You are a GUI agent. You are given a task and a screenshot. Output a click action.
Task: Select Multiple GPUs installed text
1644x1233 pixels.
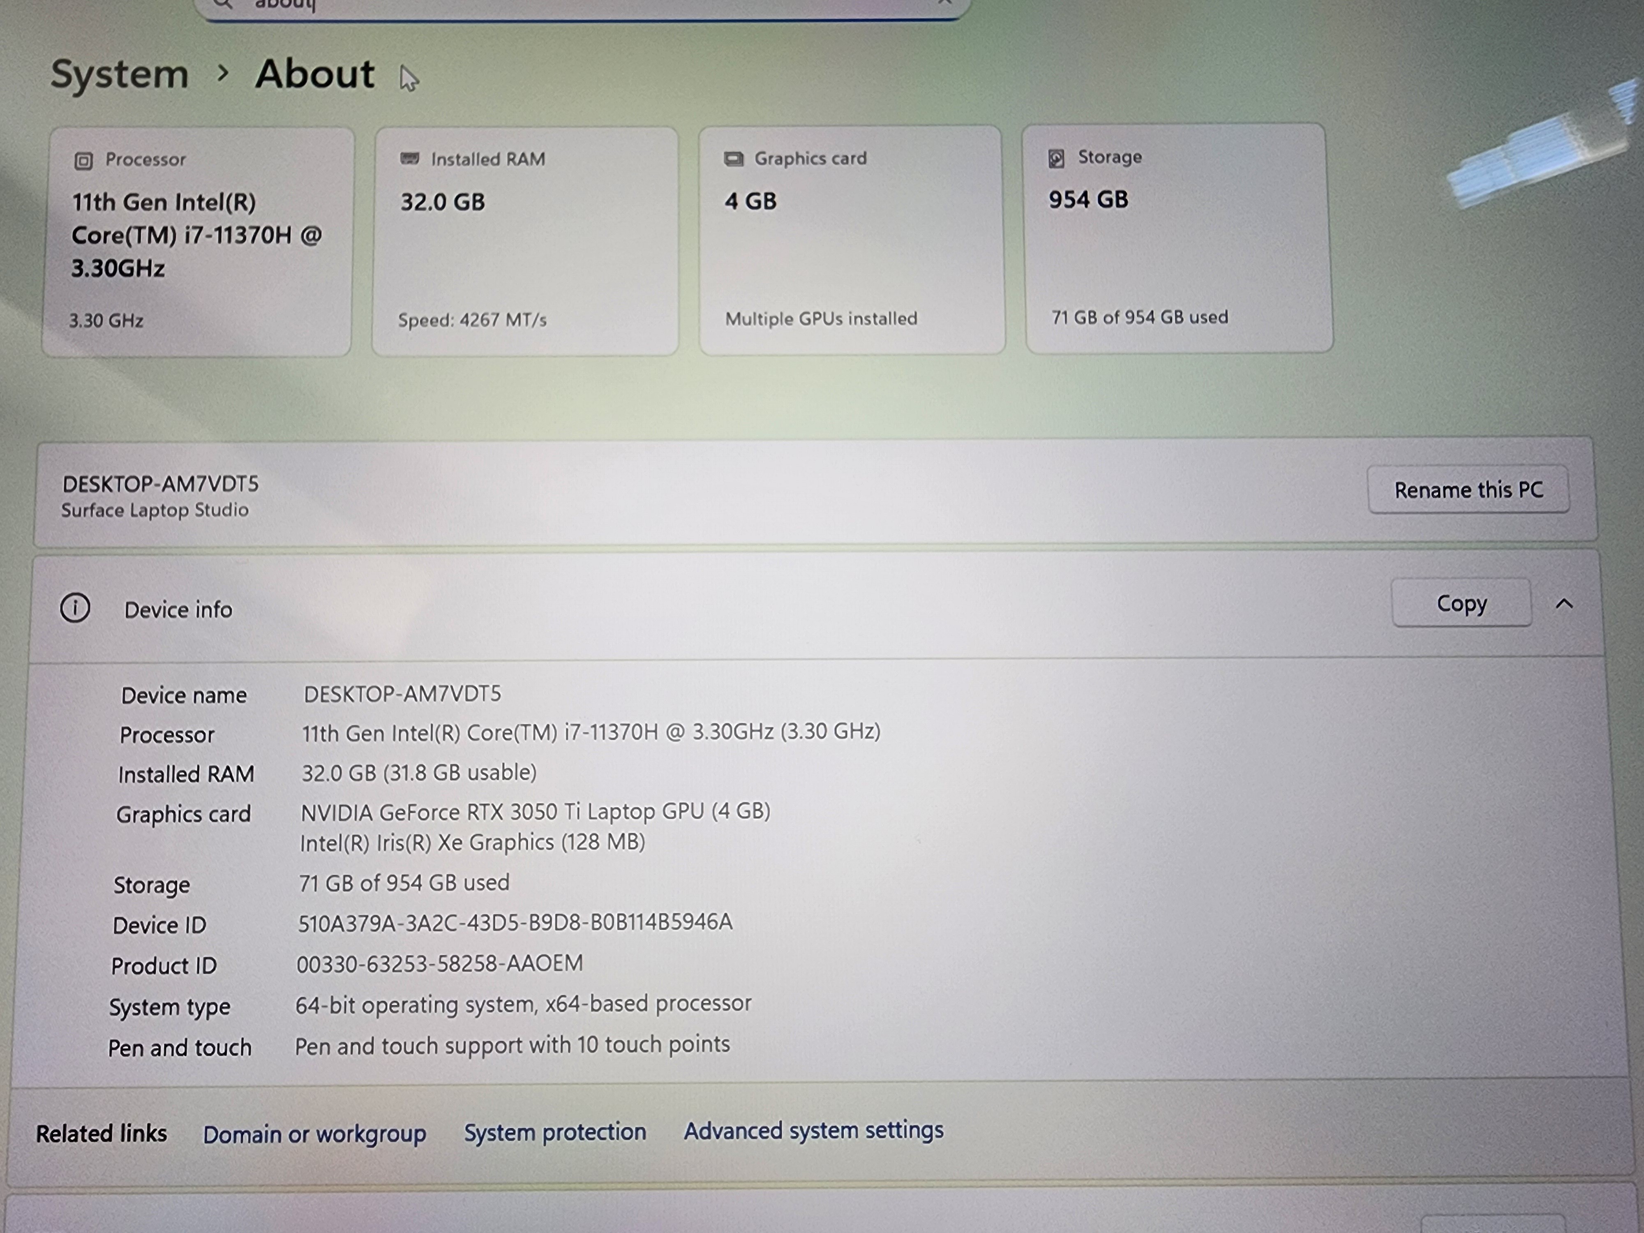[x=821, y=319]
